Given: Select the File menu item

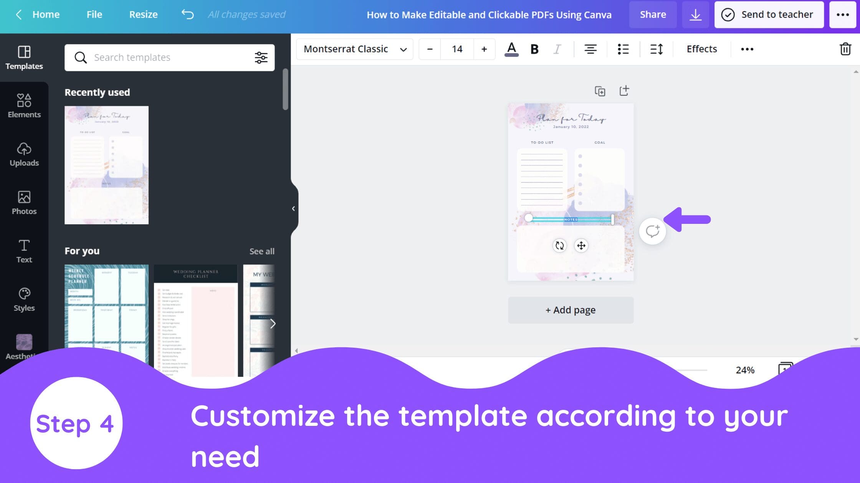Looking at the screenshot, I should pos(94,14).
